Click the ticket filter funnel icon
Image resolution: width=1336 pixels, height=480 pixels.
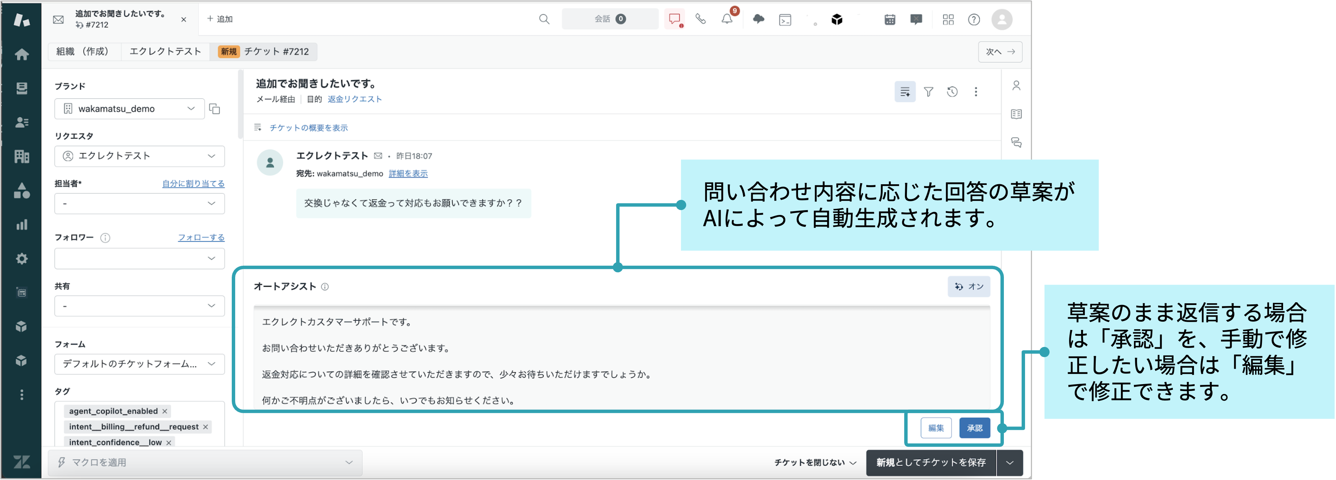pyautogui.click(x=928, y=92)
